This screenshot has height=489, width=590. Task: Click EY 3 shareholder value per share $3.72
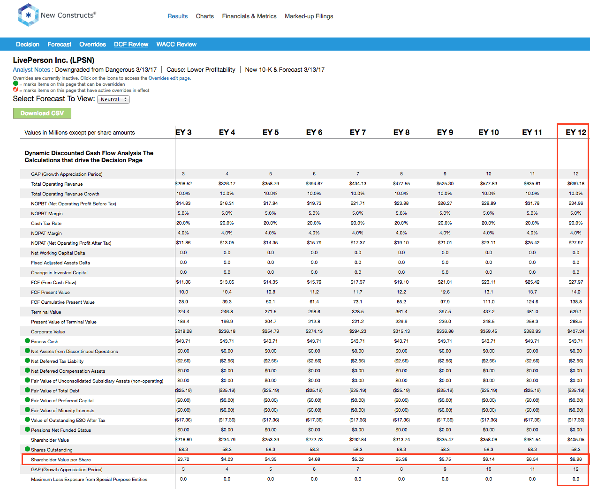[183, 459]
